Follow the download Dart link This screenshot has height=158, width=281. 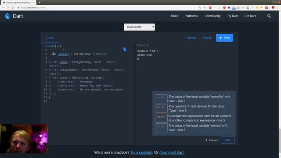pyautogui.click(x=172, y=152)
